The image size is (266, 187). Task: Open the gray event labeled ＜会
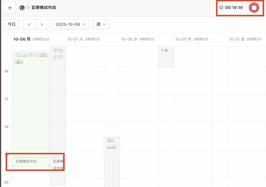165,57
